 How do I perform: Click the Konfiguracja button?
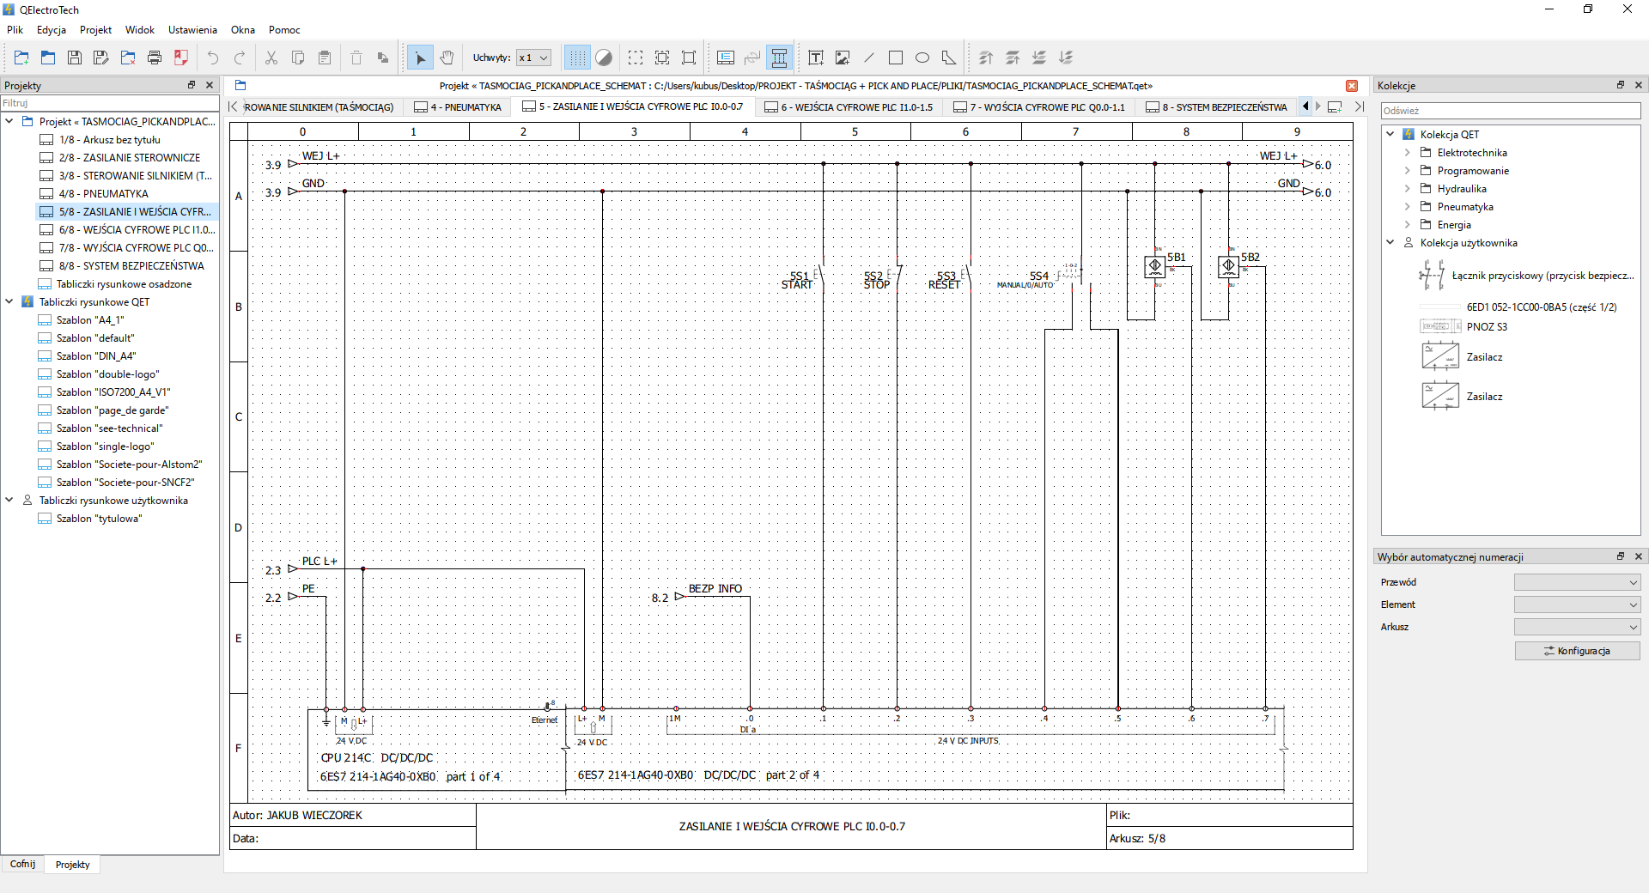(x=1577, y=651)
